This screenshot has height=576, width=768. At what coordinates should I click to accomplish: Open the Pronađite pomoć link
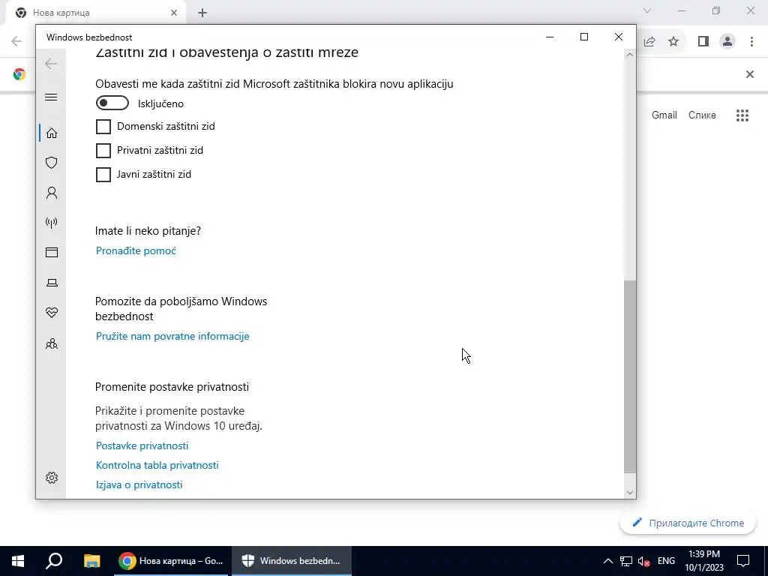click(x=136, y=250)
